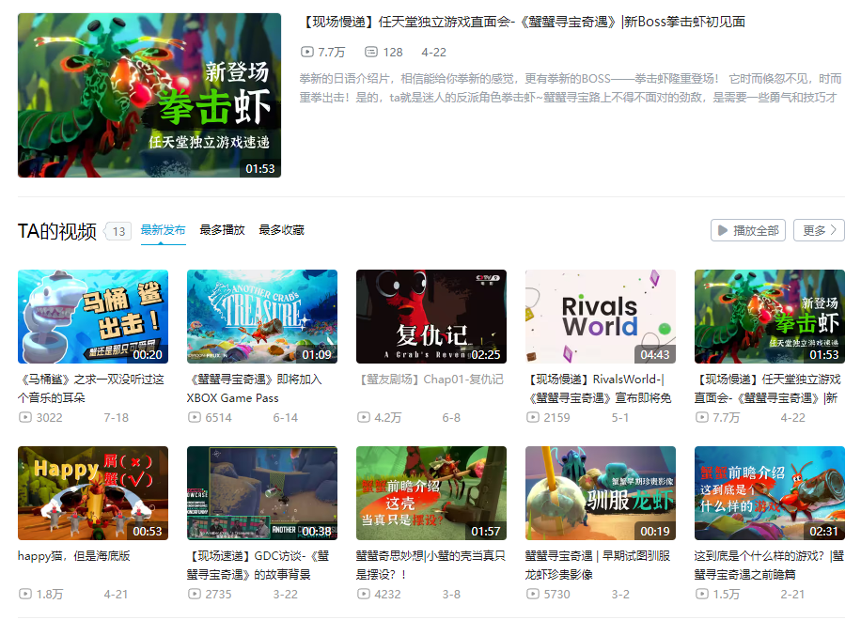The image size is (861, 620).
Task: Click the play count icon beside 7.7万 in the video grid
Action: 702,417
